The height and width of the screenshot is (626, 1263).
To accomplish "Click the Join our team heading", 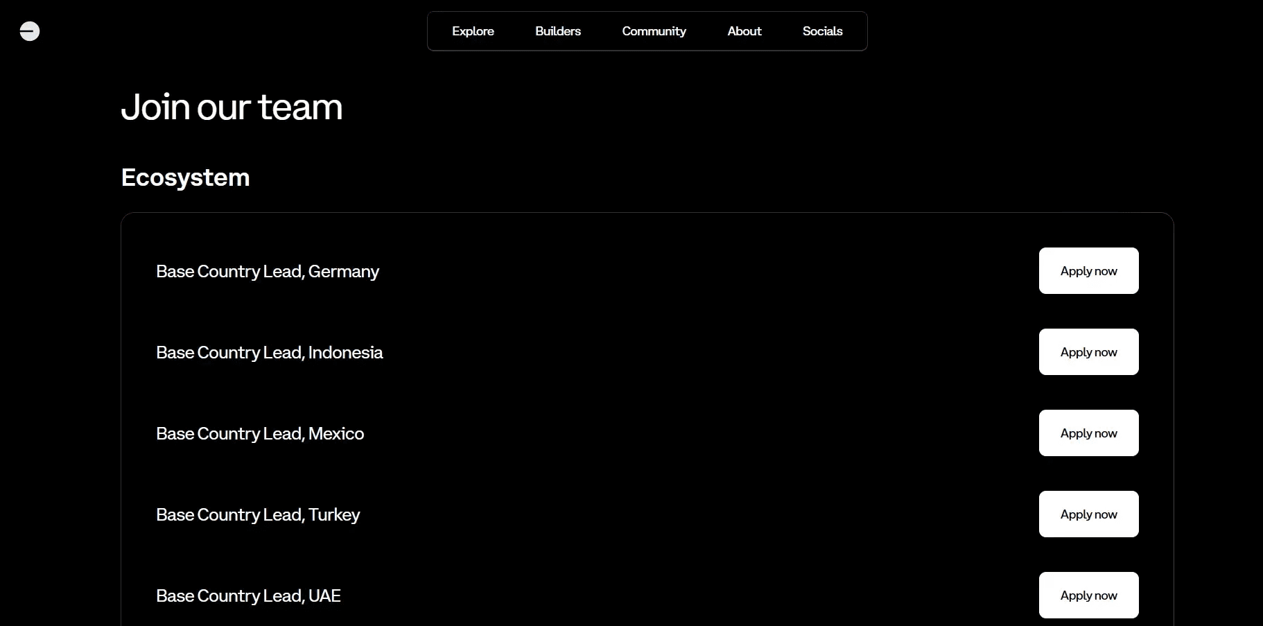I will [x=232, y=107].
